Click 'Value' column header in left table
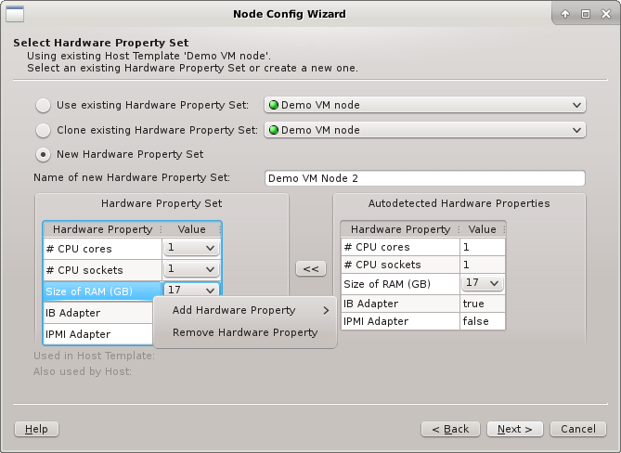 (192, 229)
